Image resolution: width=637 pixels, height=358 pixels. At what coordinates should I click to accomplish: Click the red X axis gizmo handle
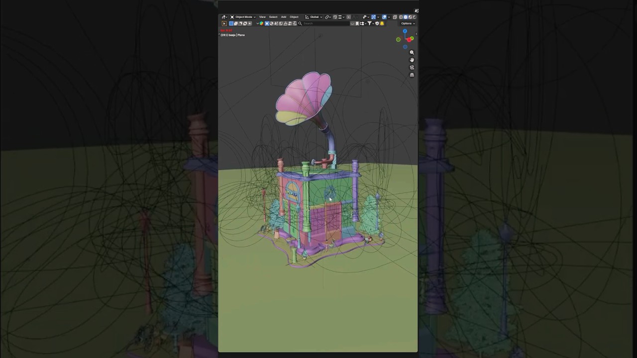(x=409, y=40)
